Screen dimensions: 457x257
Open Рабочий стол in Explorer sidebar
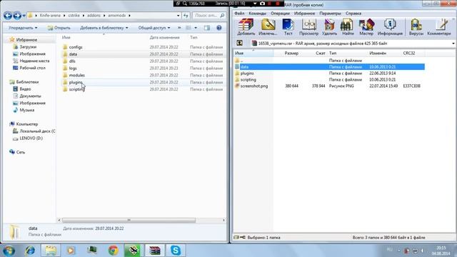click(32, 68)
